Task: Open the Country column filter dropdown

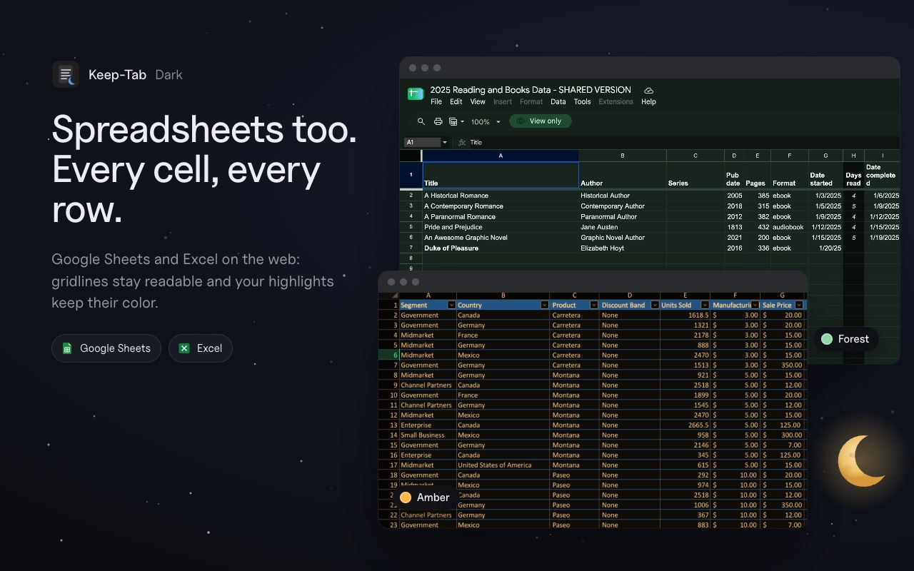Action: 544,305
